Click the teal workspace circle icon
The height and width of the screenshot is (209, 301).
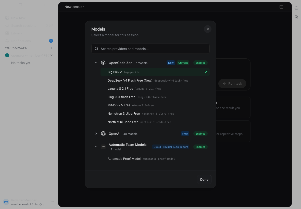tap(7, 55)
